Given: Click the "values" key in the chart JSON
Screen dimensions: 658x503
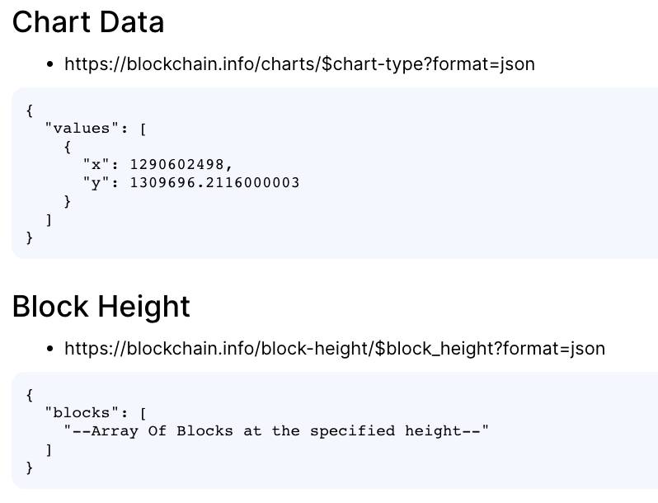Looking at the screenshot, I should 78,128.
